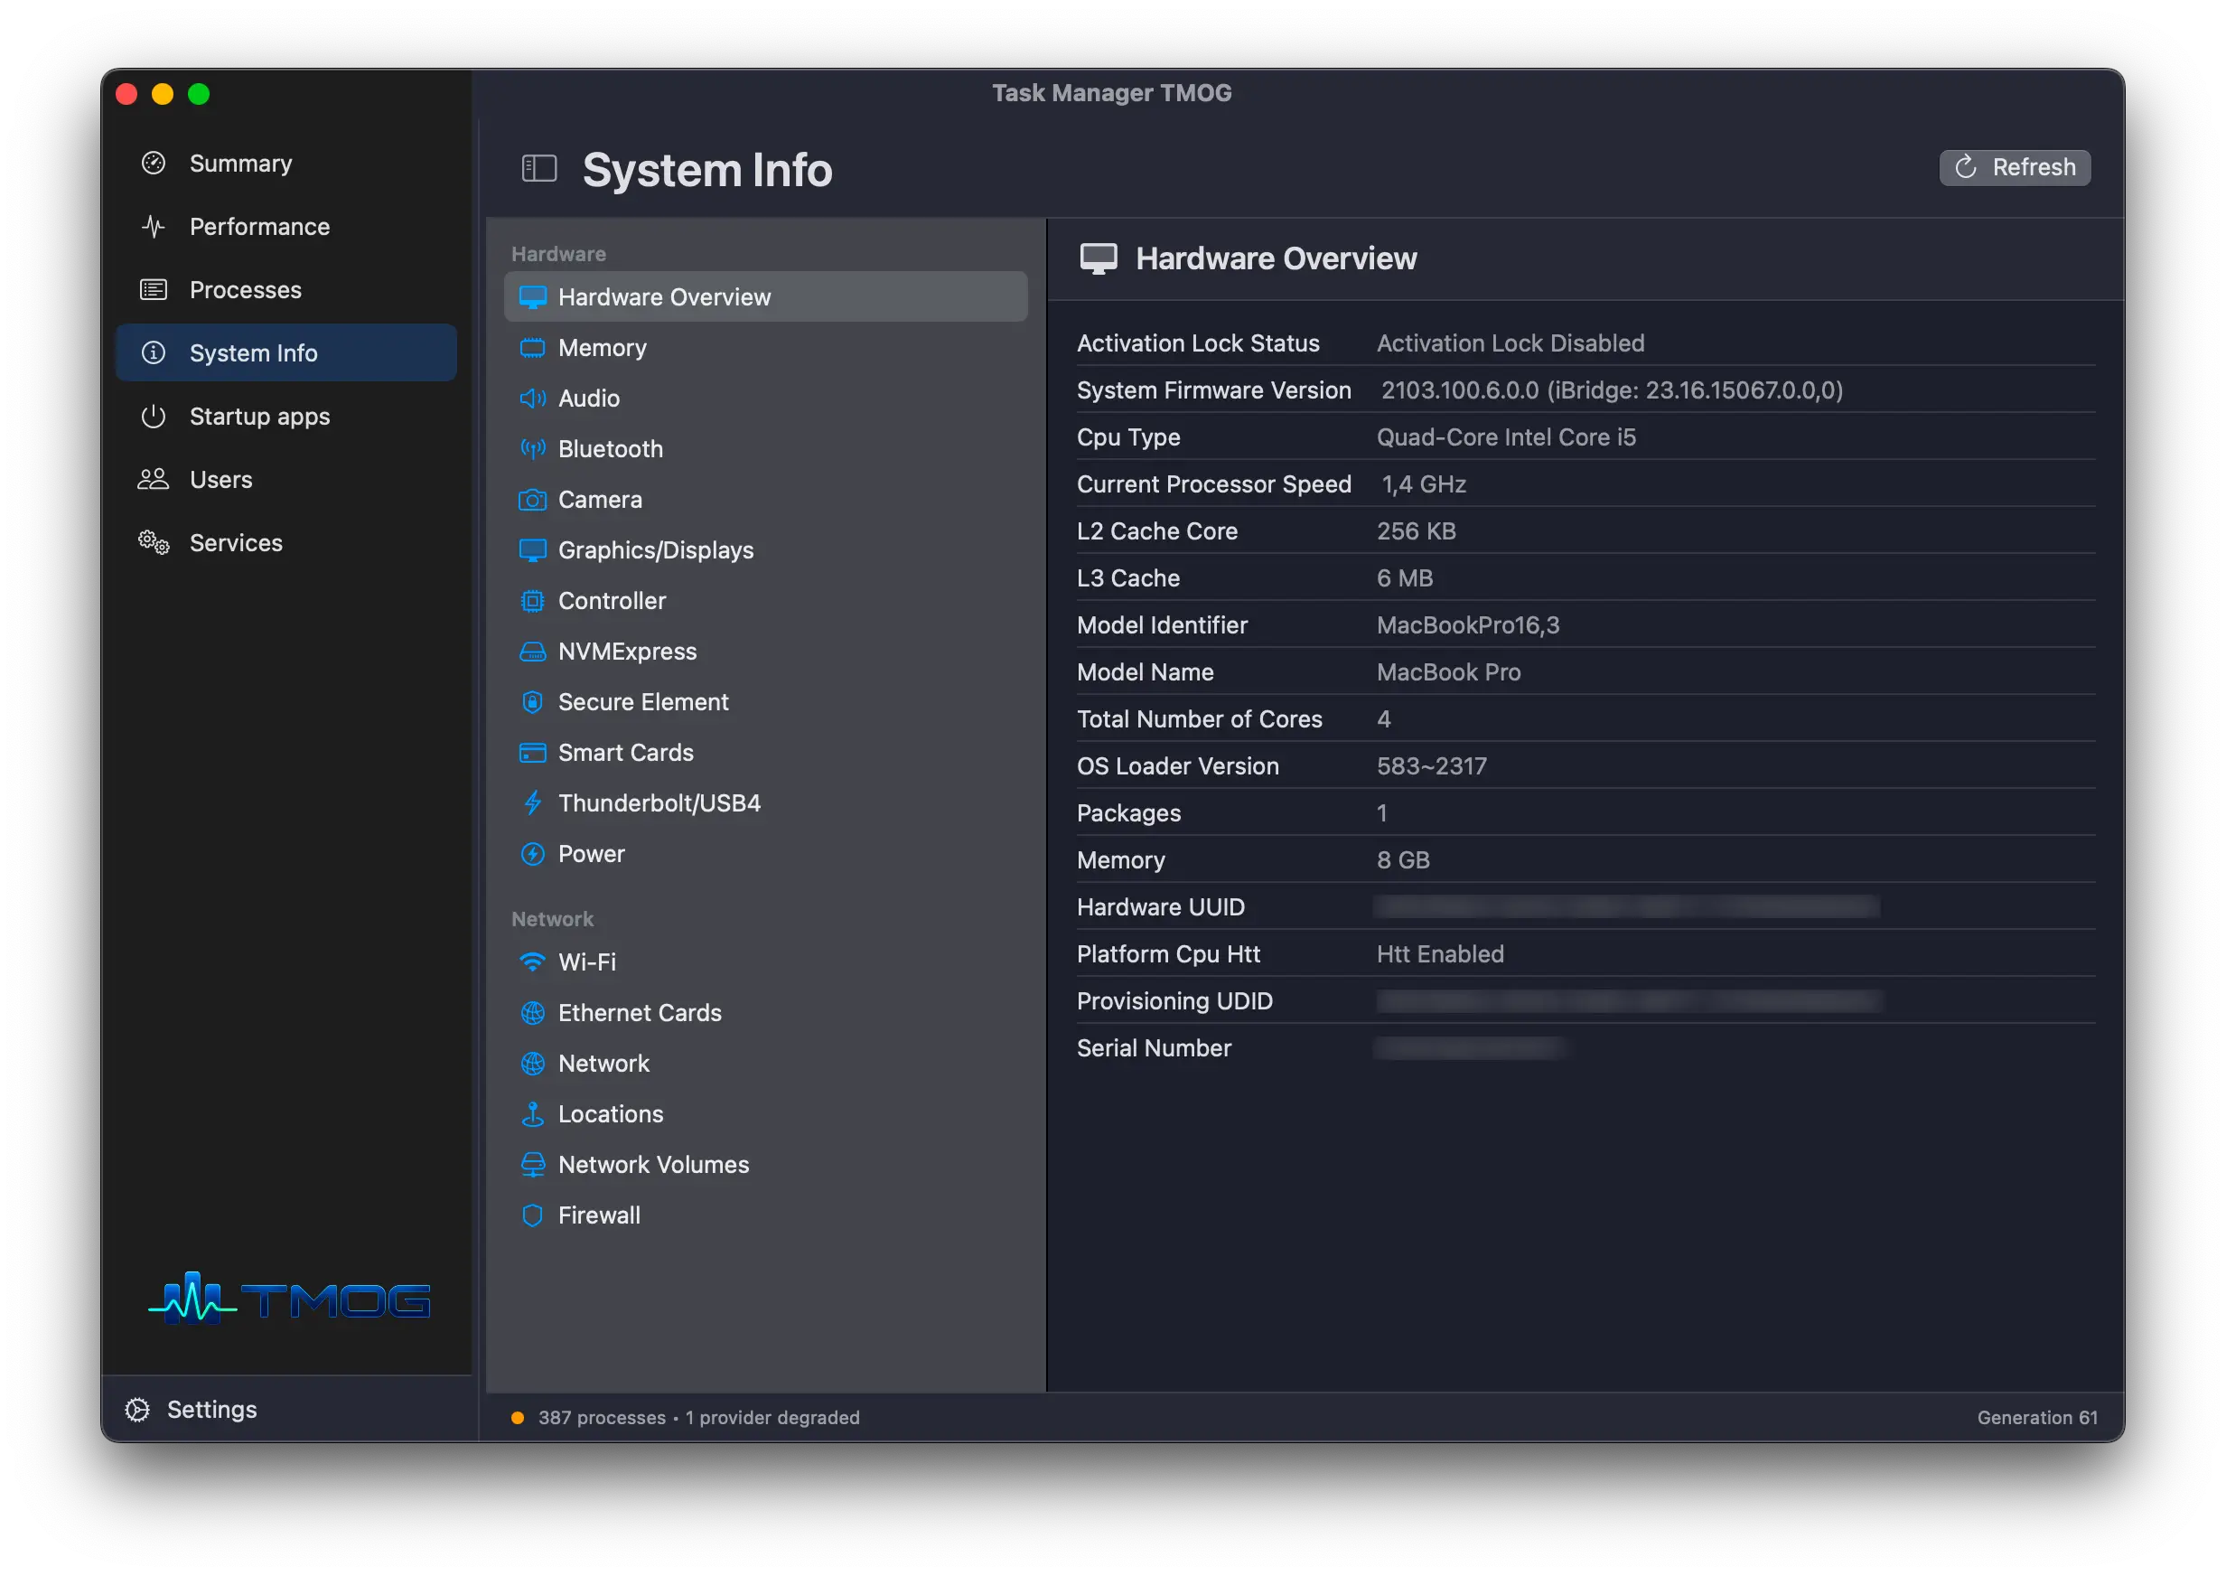
Task: Click the Network Volumes drive icon
Action: coord(532,1165)
